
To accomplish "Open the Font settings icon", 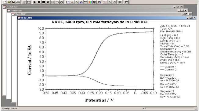I will coord(95,2).
